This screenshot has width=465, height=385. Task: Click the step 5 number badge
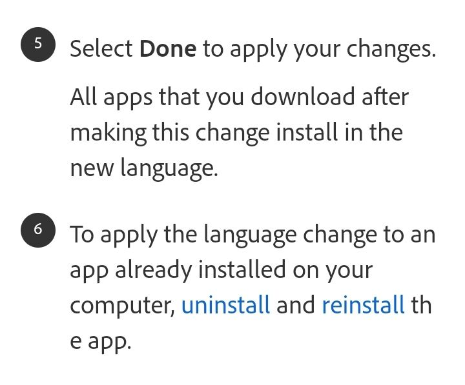[x=37, y=44]
